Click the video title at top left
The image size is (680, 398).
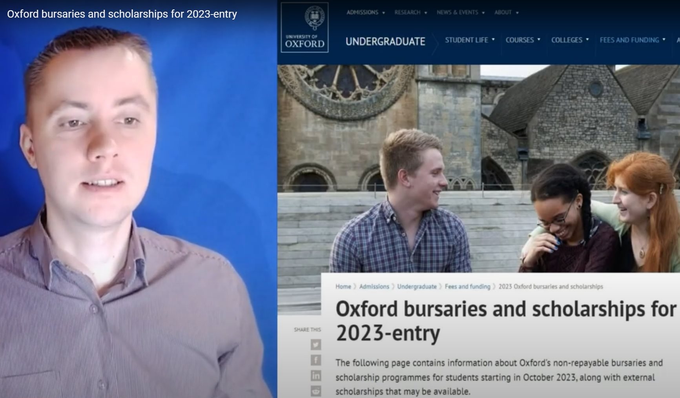tap(122, 14)
